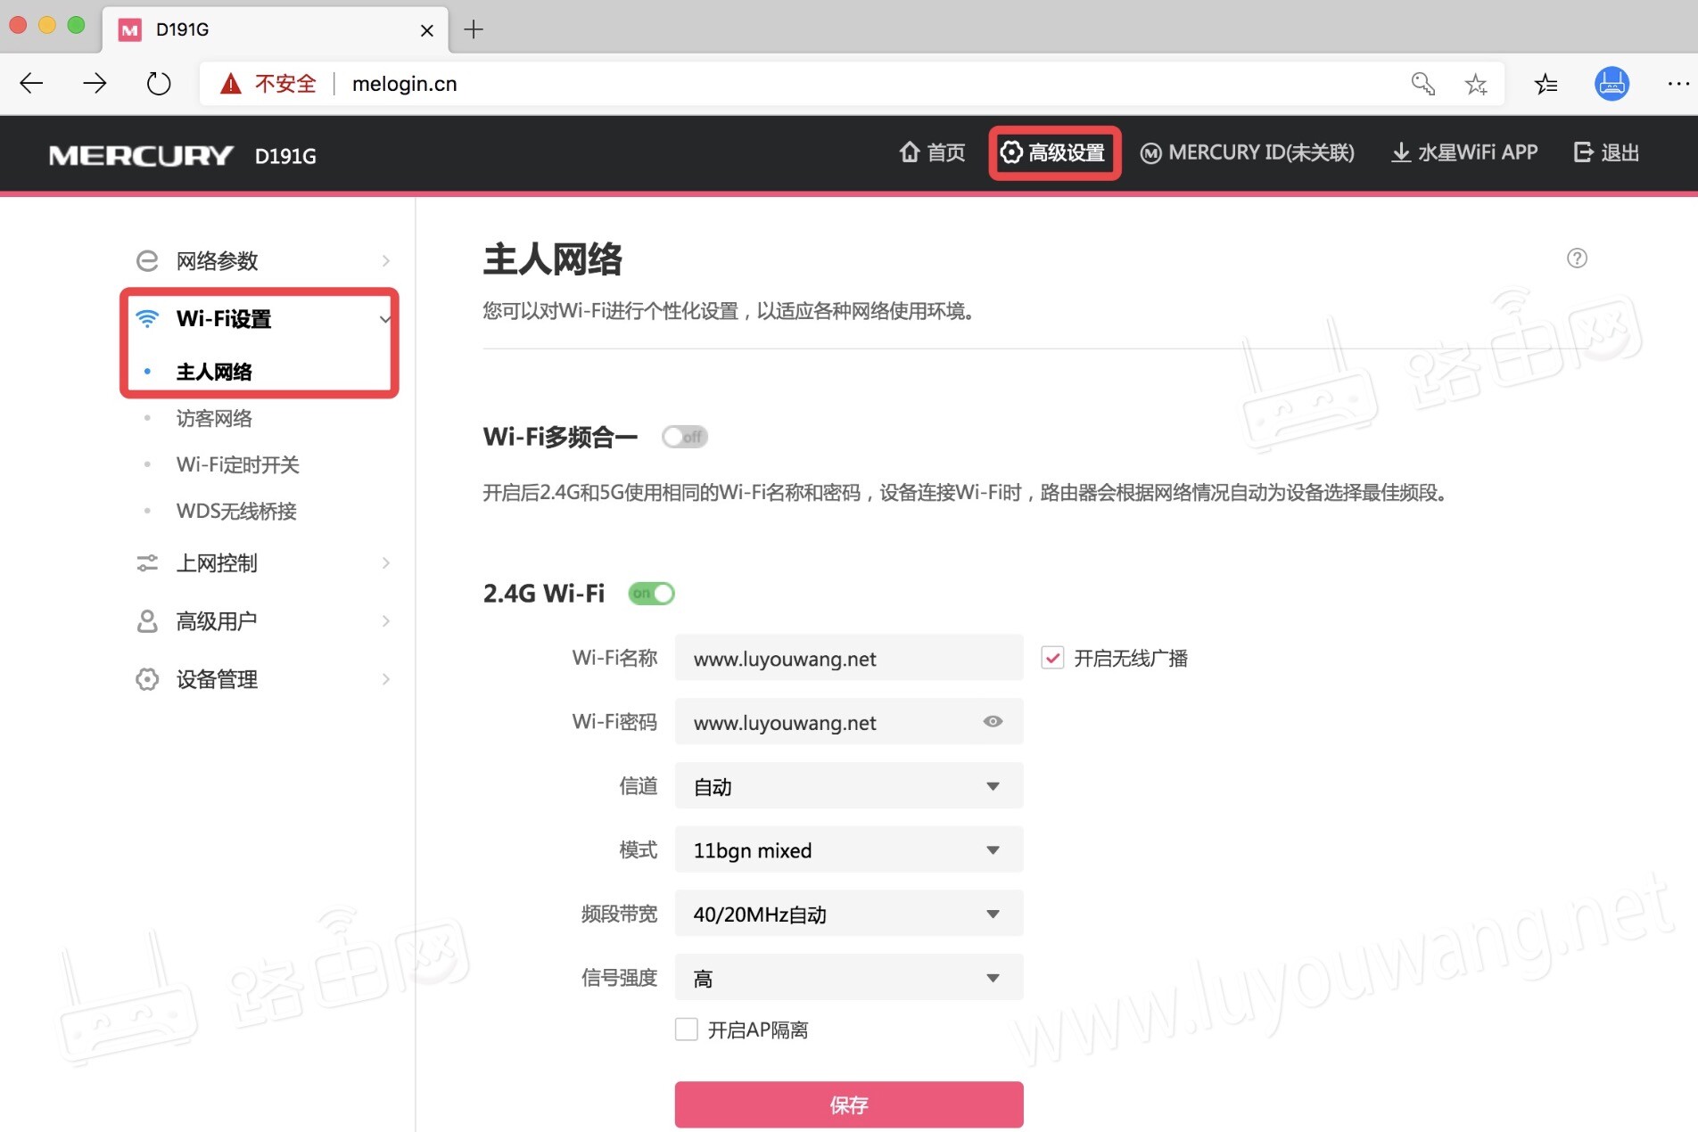The image size is (1698, 1132).
Task: Open the saved passwords key icon
Action: (1423, 84)
